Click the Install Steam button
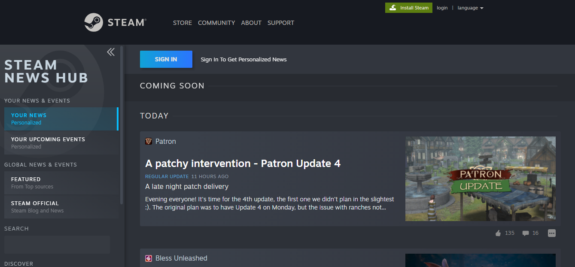Image resolution: width=575 pixels, height=267 pixels. pos(409,8)
